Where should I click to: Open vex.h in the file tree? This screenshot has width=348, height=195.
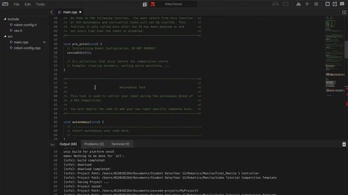click(x=18, y=30)
